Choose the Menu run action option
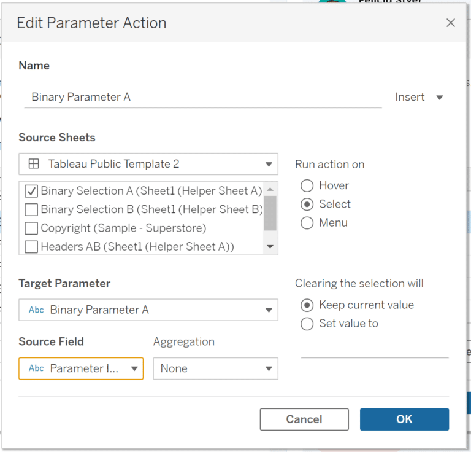 (307, 223)
